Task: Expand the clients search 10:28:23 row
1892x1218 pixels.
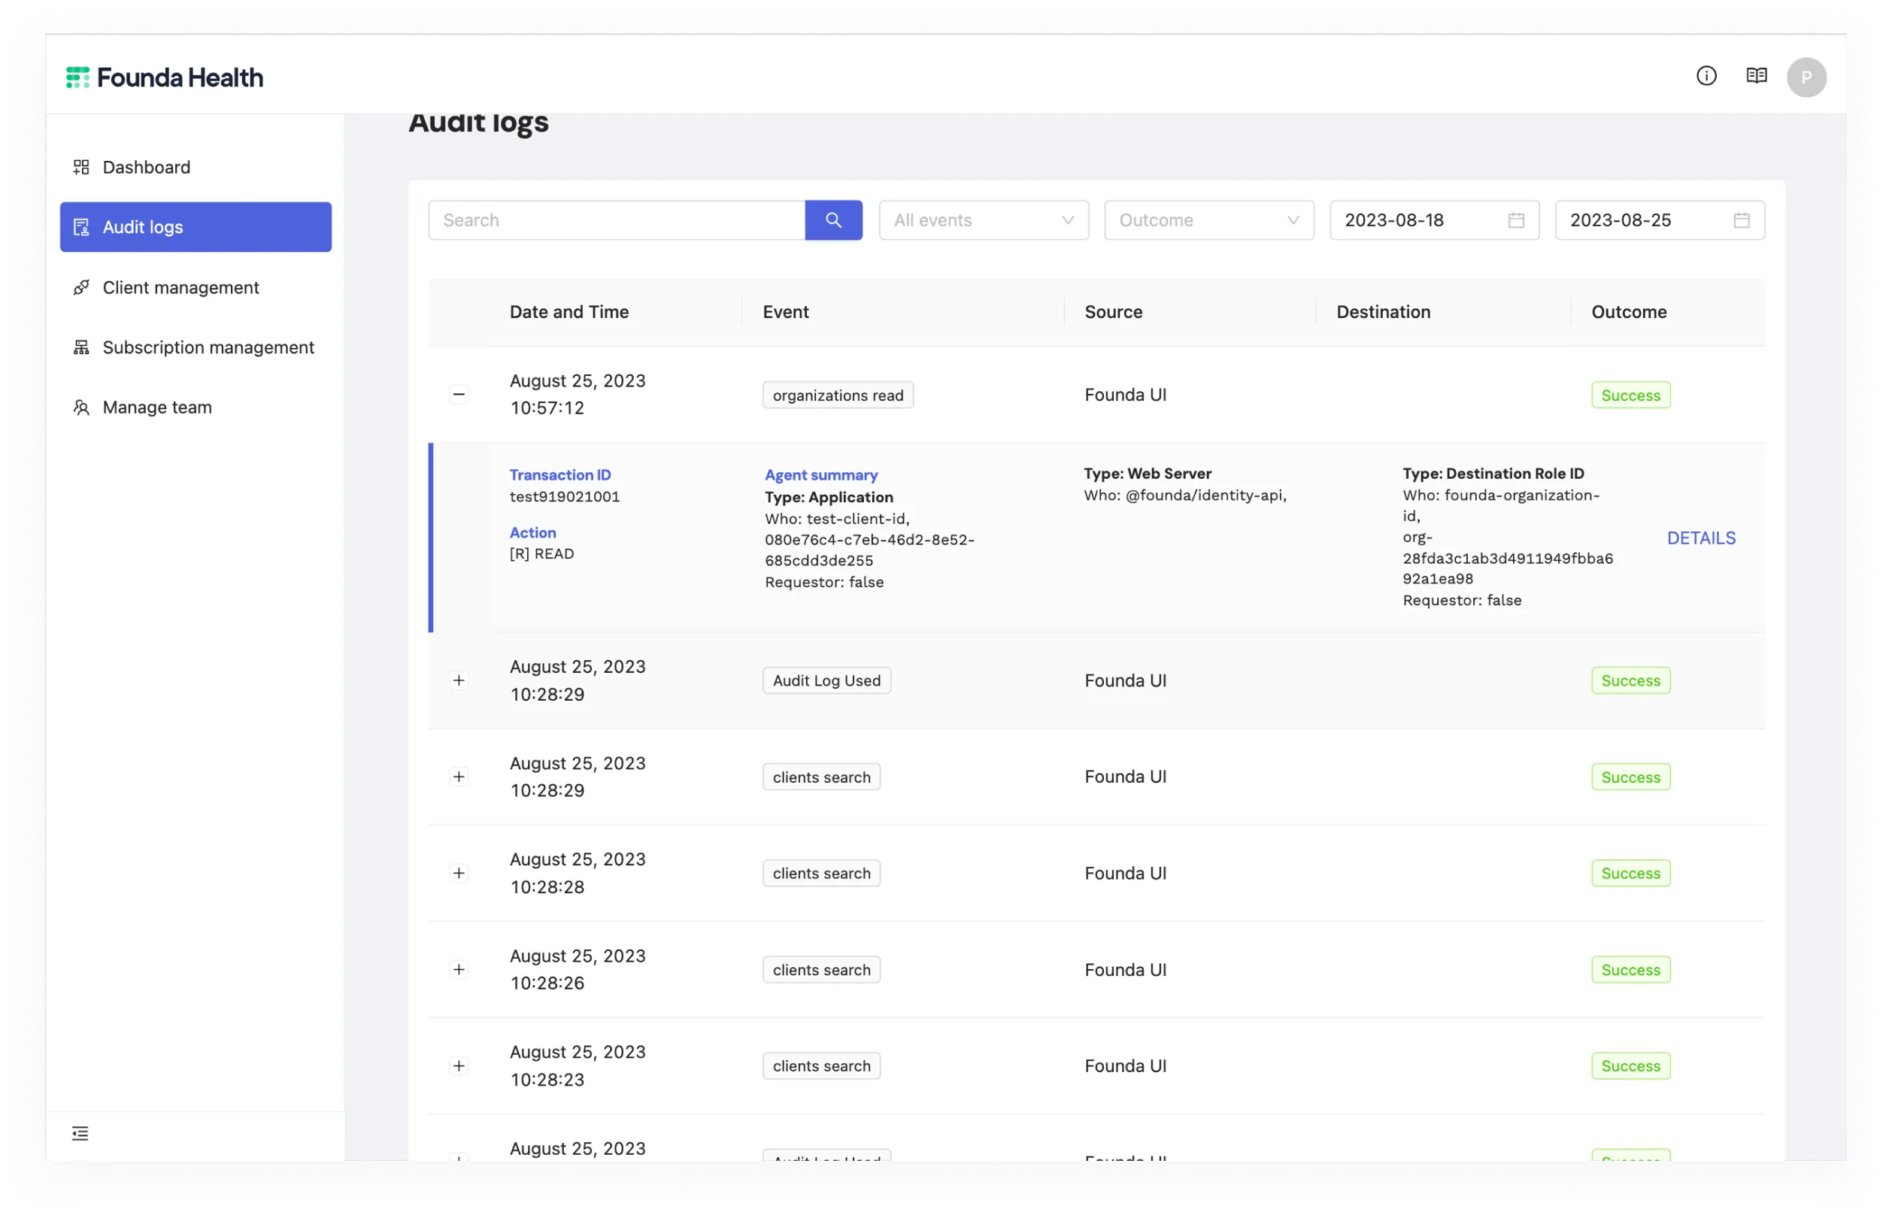Action: (x=459, y=1065)
